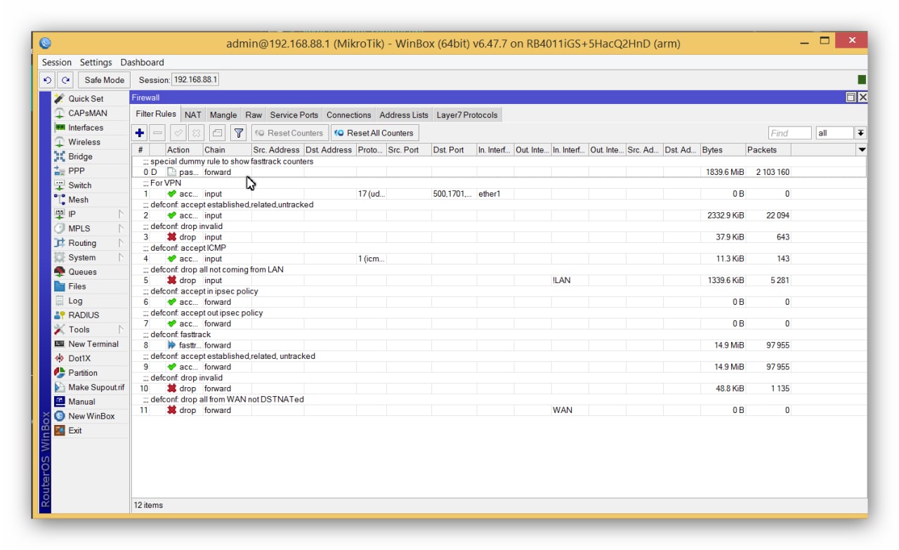899x550 pixels.
Task: Open Switch from the sidebar
Action: [79, 185]
